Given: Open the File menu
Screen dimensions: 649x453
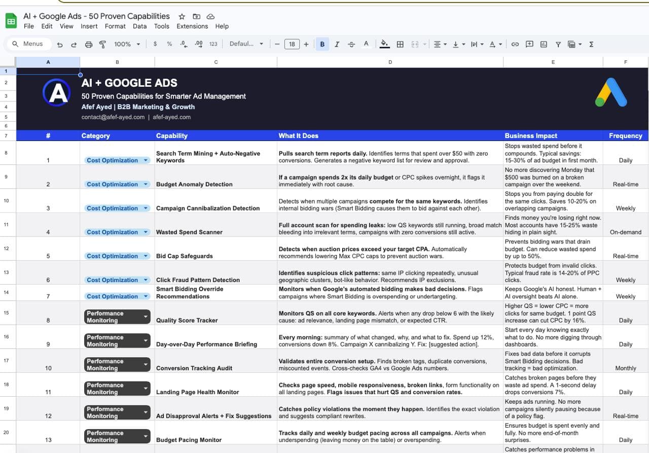Looking at the screenshot, I should coord(29,26).
